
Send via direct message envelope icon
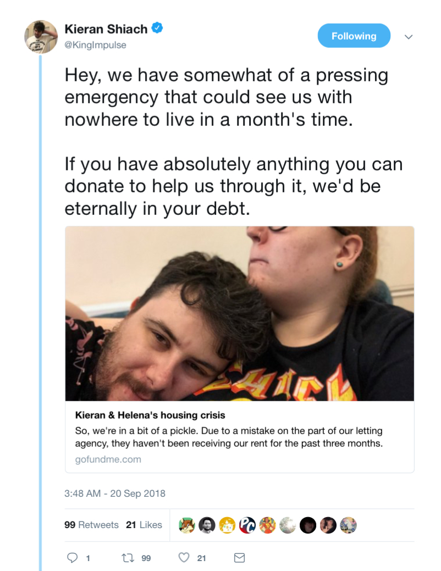[x=239, y=557]
